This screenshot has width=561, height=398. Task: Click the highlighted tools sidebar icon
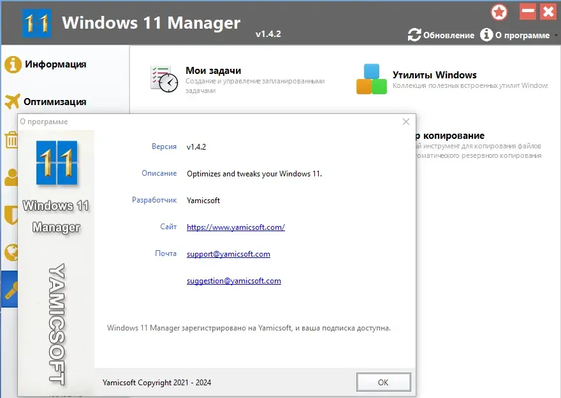[10, 289]
